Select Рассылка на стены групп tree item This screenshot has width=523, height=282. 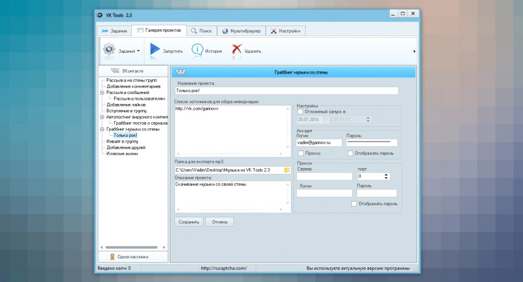(x=131, y=80)
